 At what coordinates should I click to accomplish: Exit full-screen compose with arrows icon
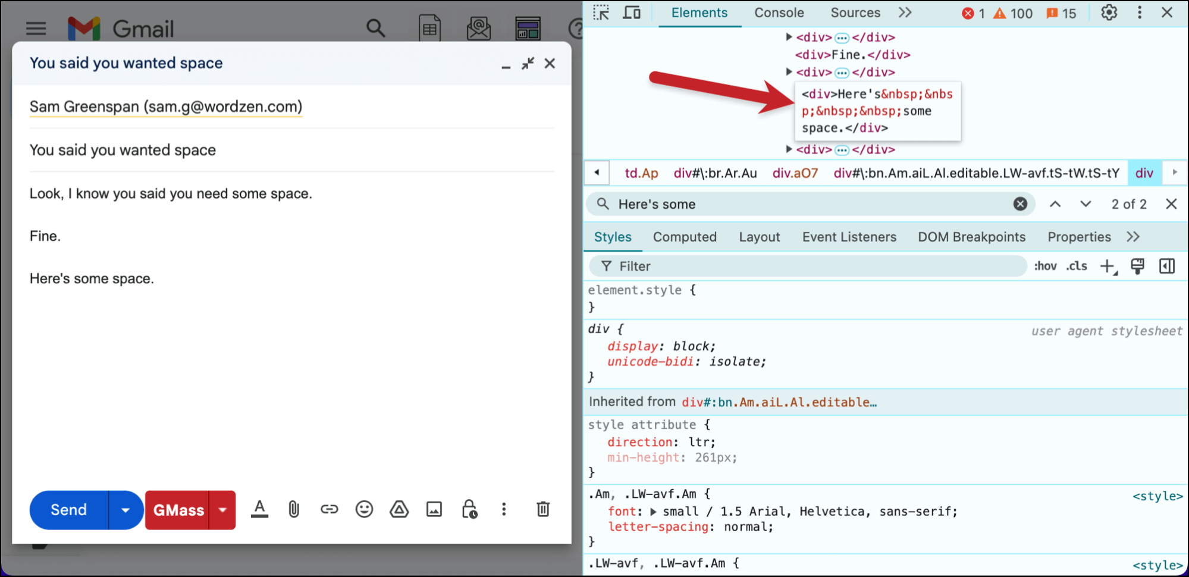528,63
